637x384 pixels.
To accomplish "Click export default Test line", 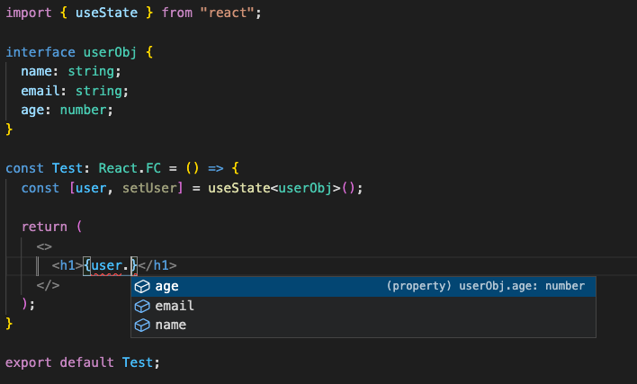I will click(83, 362).
